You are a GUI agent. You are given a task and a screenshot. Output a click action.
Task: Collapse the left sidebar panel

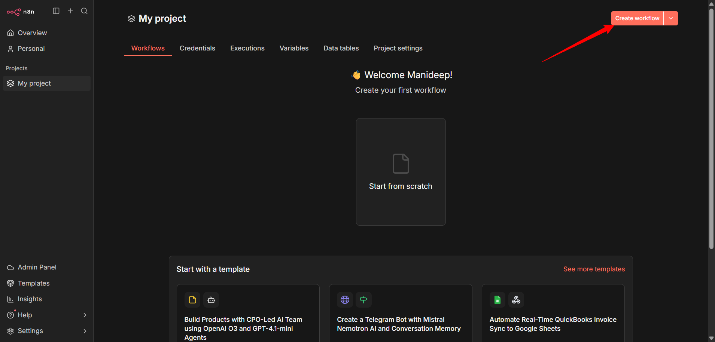[x=56, y=11]
